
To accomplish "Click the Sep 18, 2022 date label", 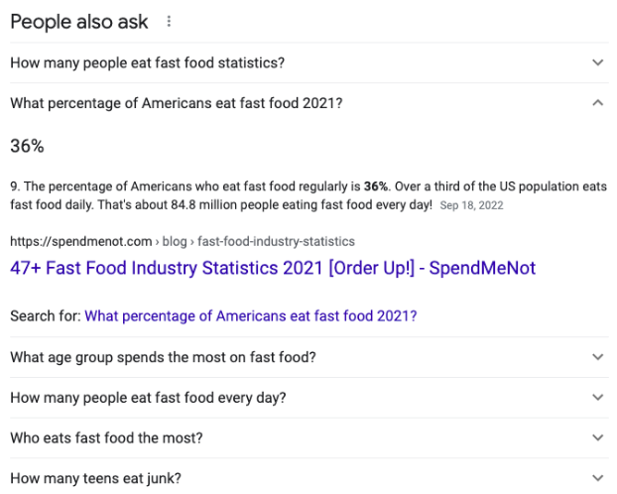I will click(471, 205).
